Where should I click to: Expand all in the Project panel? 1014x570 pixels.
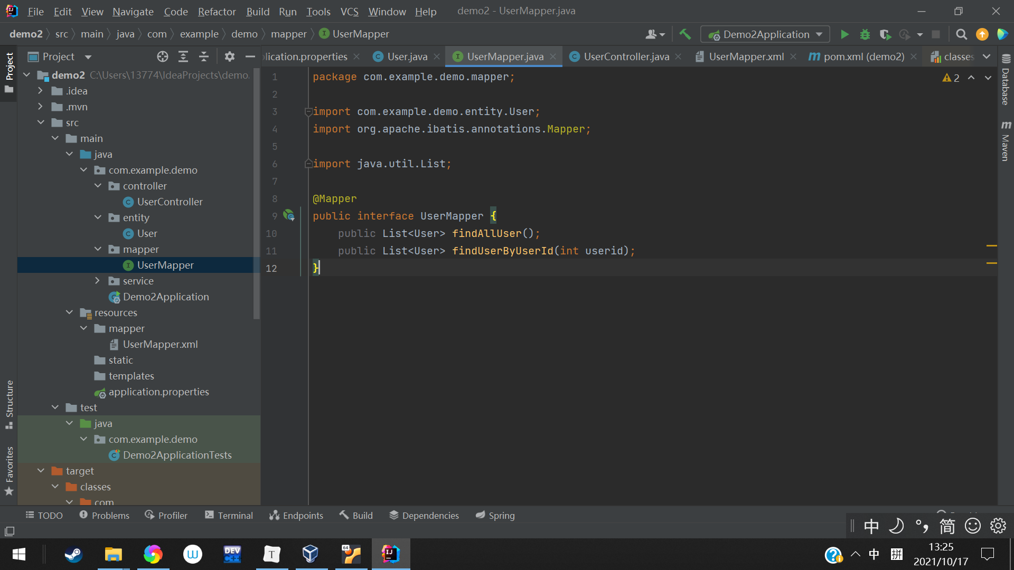tap(183, 56)
